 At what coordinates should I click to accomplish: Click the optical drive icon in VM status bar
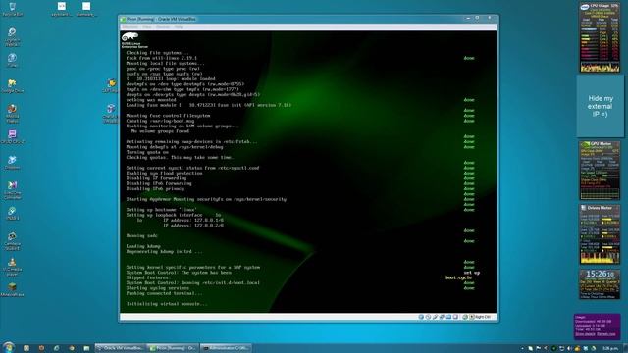tap(428, 317)
